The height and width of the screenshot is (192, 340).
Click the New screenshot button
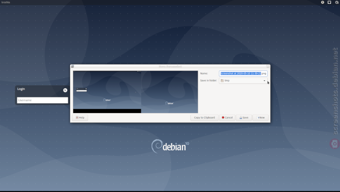261,118
